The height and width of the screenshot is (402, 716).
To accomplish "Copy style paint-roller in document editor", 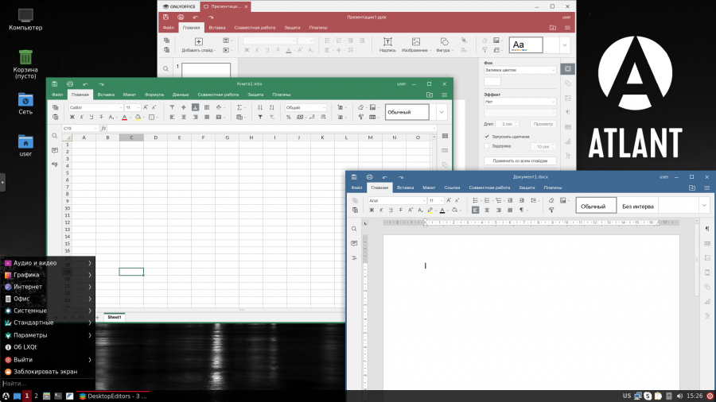I will pyautogui.click(x=551, y=210).
